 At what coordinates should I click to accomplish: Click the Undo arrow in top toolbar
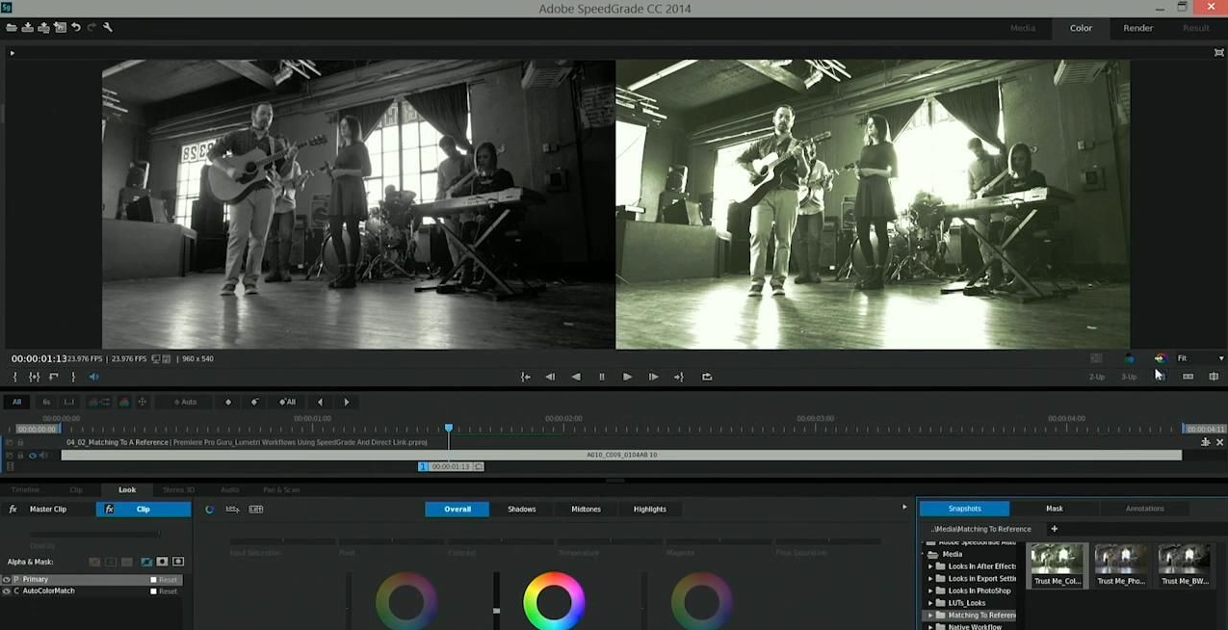[76, 28]
